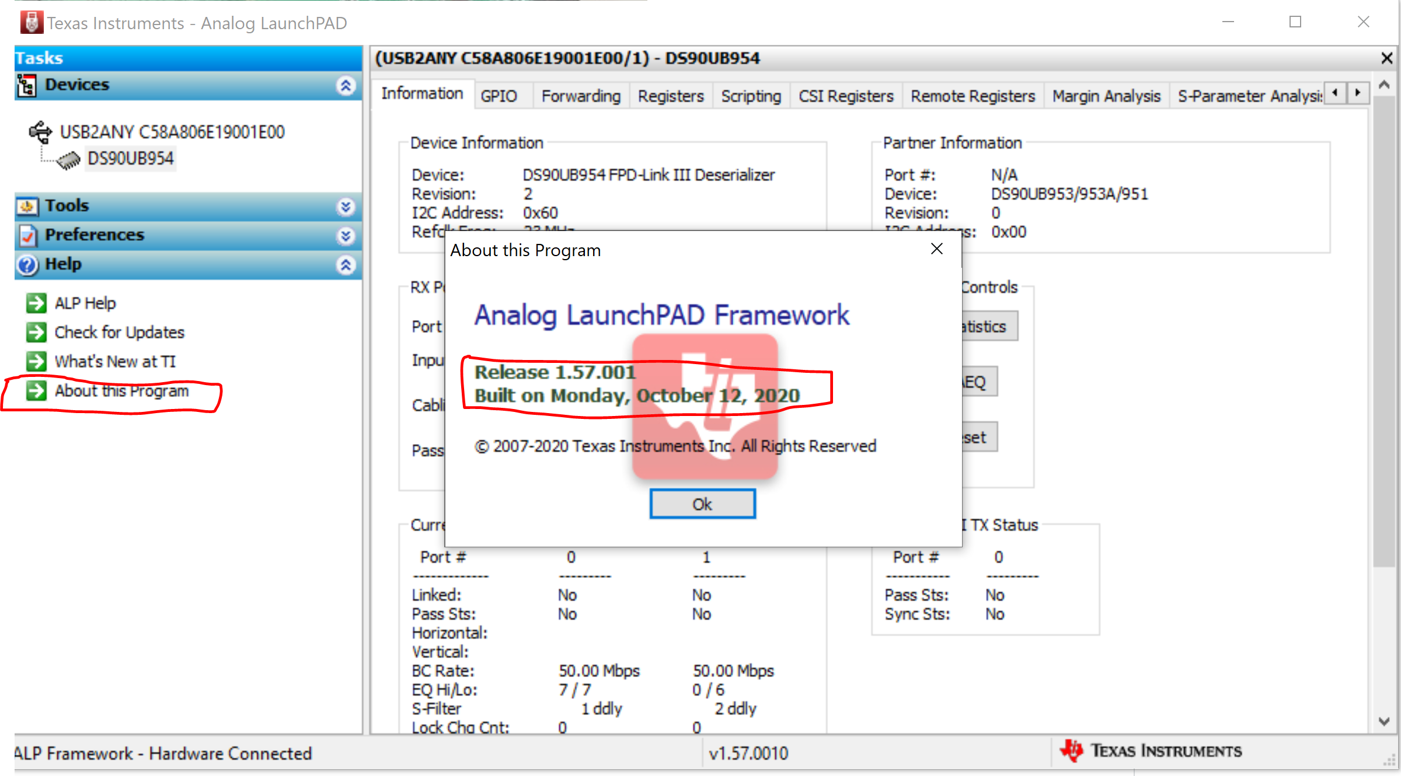This screenshot has height=776, width=1401.
Task: Open the Scripting tab
Action: pos(751,96)
